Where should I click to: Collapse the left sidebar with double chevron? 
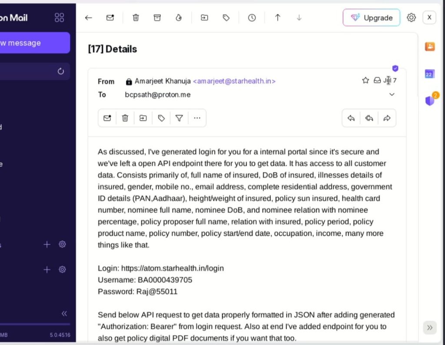(64, 313)
